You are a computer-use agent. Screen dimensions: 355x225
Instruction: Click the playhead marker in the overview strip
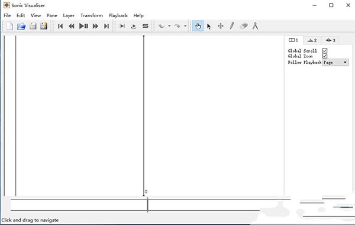[147, 205]
